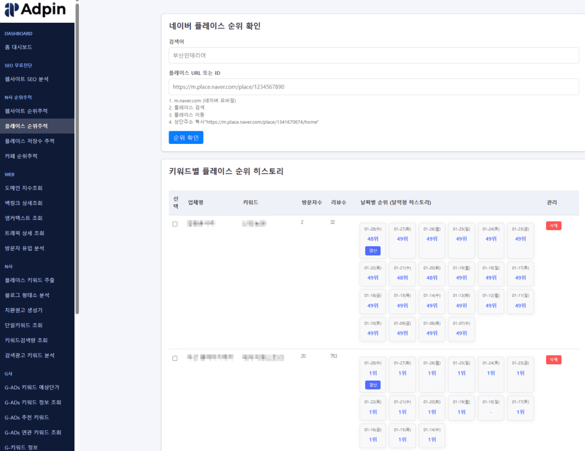
Task: Click 갱신 under the 48위 rank card
Action: tap(372, 251)
